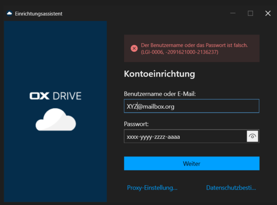277x205 pixels.
Task: Focus the Passwort input field
Action: (184, 137)
